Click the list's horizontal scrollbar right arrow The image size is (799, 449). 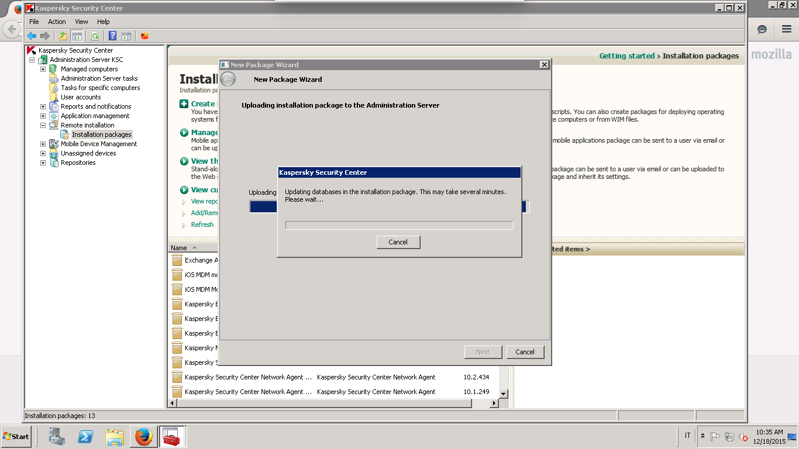coord(494,403)
